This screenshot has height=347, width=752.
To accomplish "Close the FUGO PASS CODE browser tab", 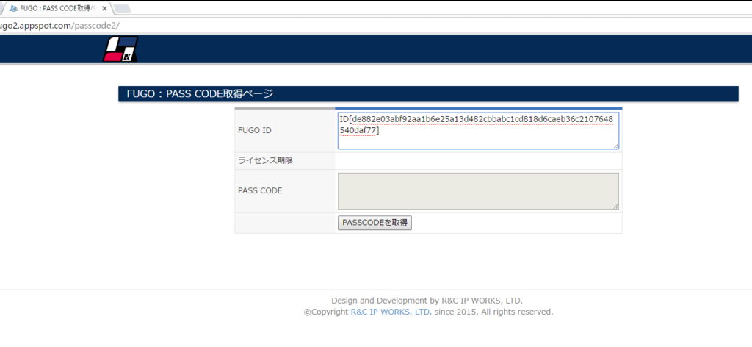I will click(x=104, y=8).
